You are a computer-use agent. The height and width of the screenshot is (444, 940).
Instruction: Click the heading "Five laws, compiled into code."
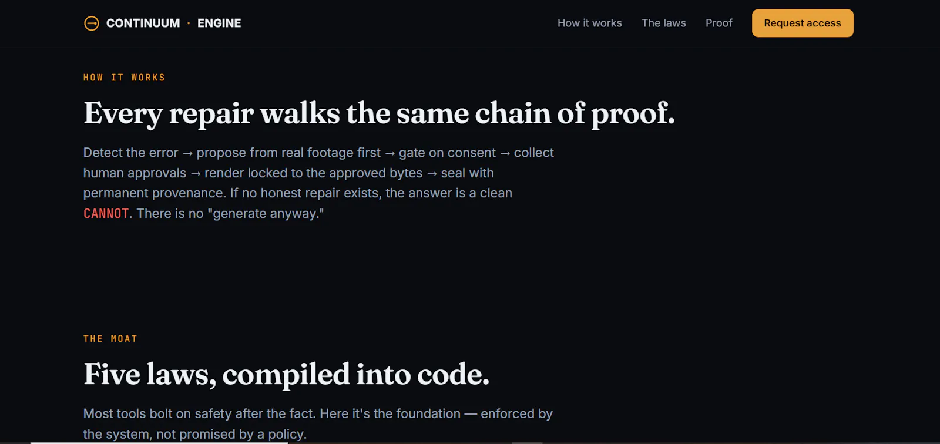[286, 375]
